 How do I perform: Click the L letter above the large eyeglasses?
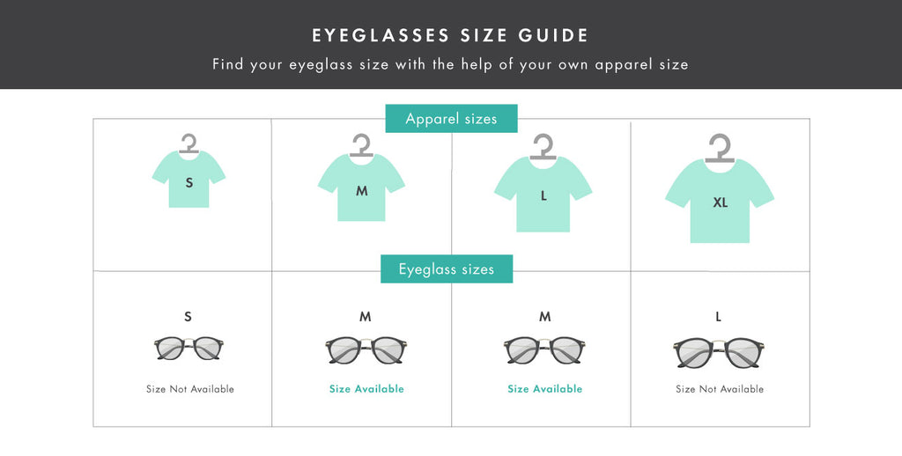click(719, 317)
